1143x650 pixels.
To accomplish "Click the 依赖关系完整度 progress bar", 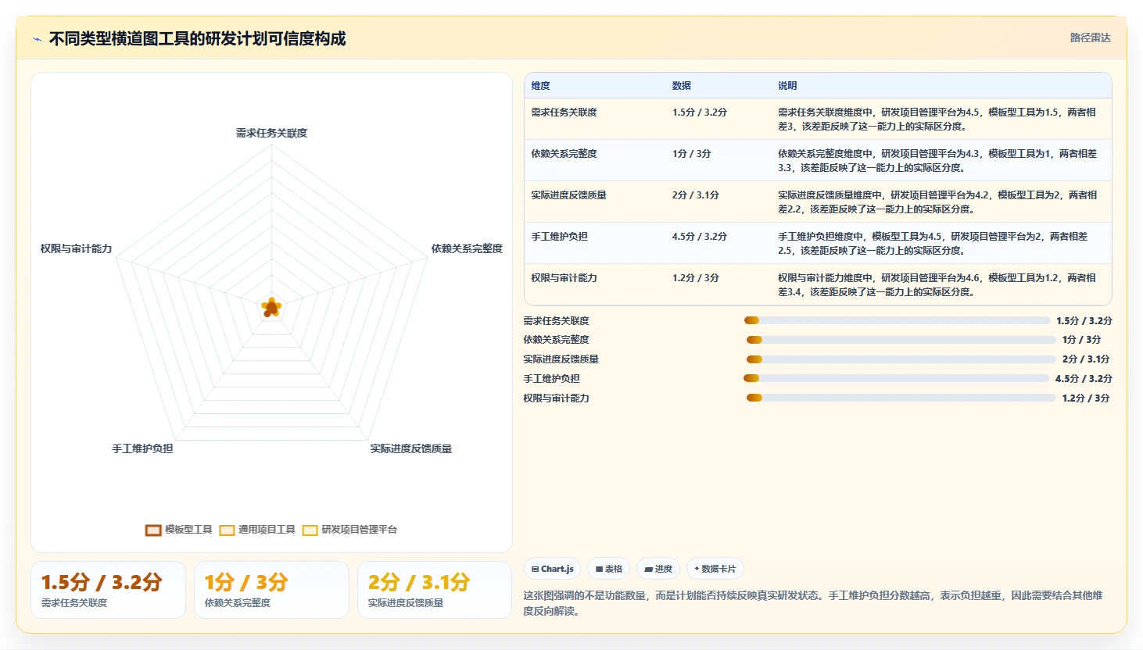I will pyautogui.click(x=901, y=340).
